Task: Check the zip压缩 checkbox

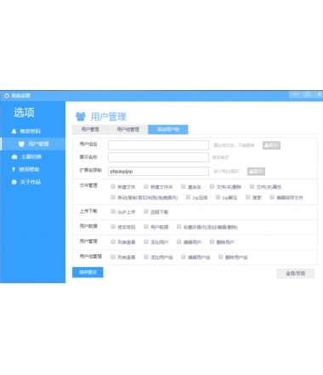Action: click(x=188, y=197)
